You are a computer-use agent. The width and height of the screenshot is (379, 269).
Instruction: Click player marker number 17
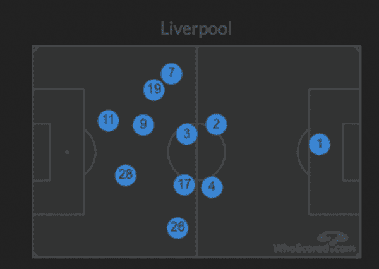184,185
